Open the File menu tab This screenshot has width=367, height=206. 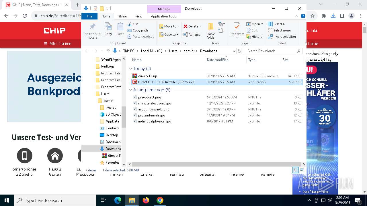(x=89, y=16)
